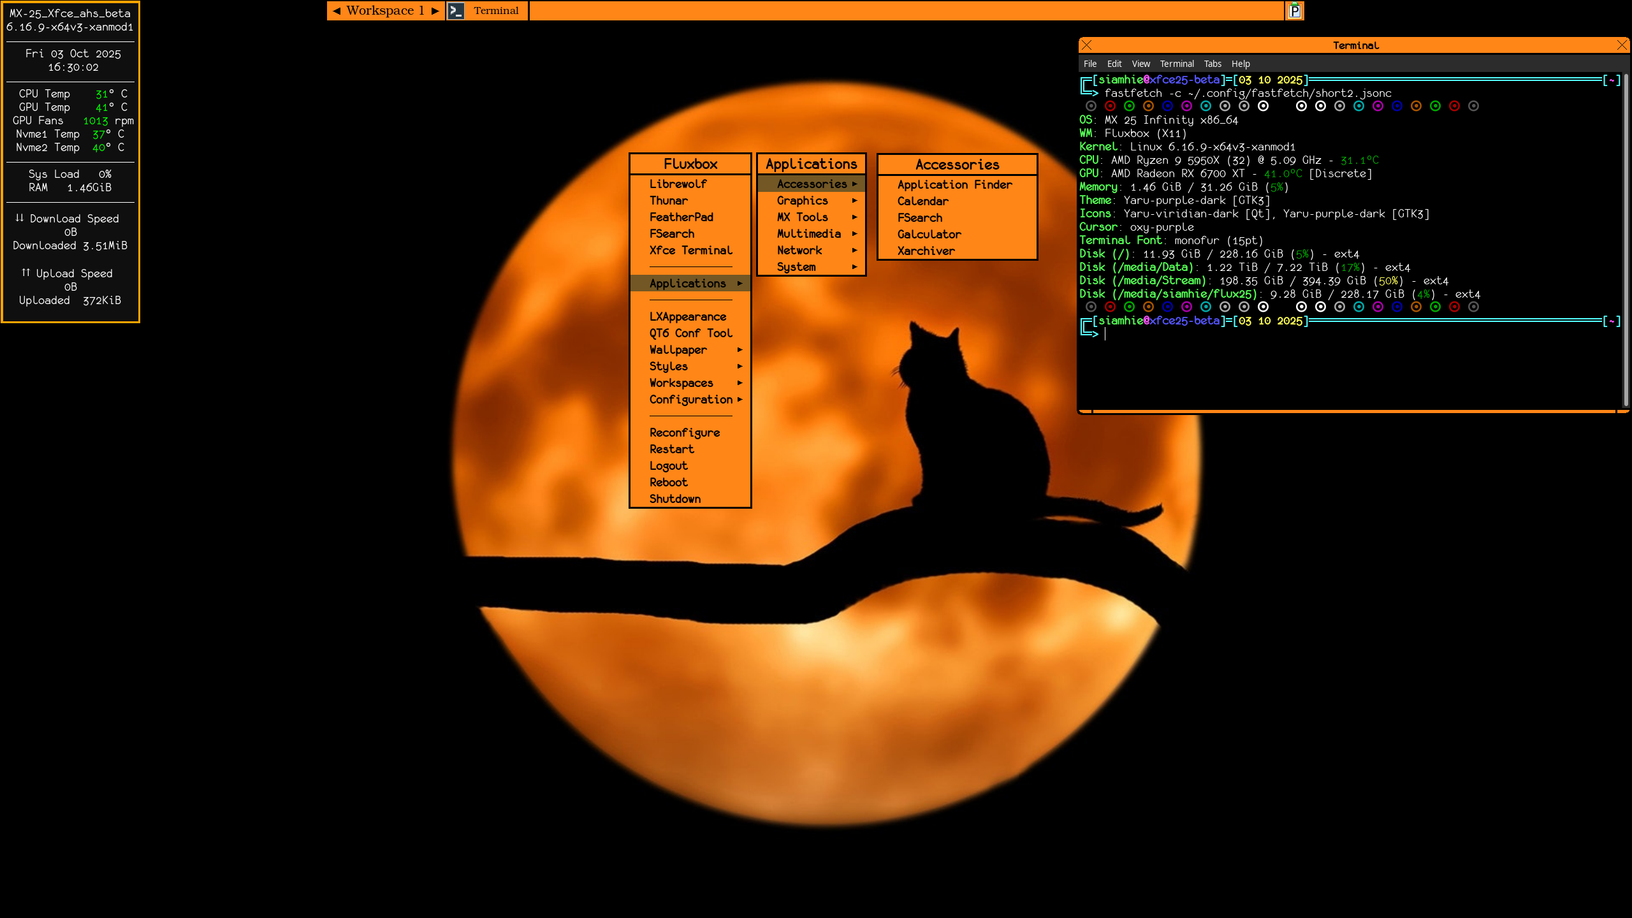Click the X icon at terminal titlebar left

pyautogui.click(x=1087, y=45)
